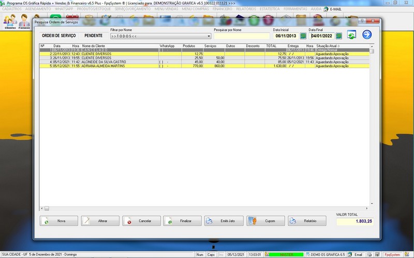Expand the Filtrar por Nome dropdown
Viewport: 414px width, 258px height.
pos(209,36)
